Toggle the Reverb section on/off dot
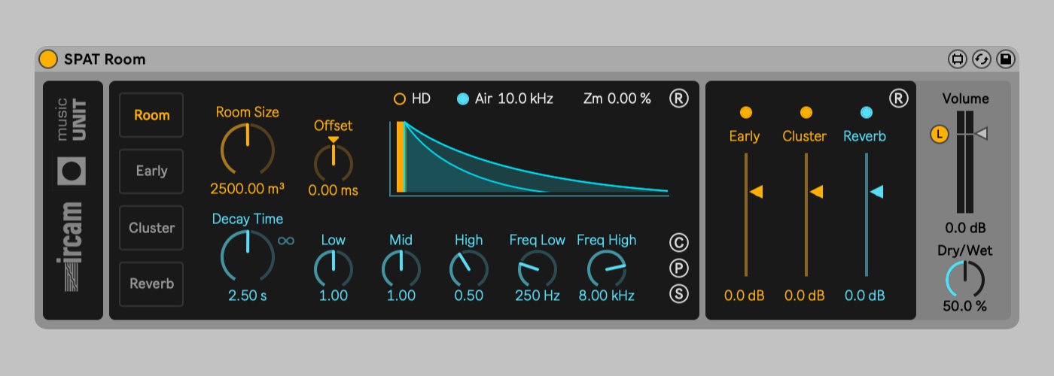Viewport: 1054px width, 376px height. click(866, 113)
